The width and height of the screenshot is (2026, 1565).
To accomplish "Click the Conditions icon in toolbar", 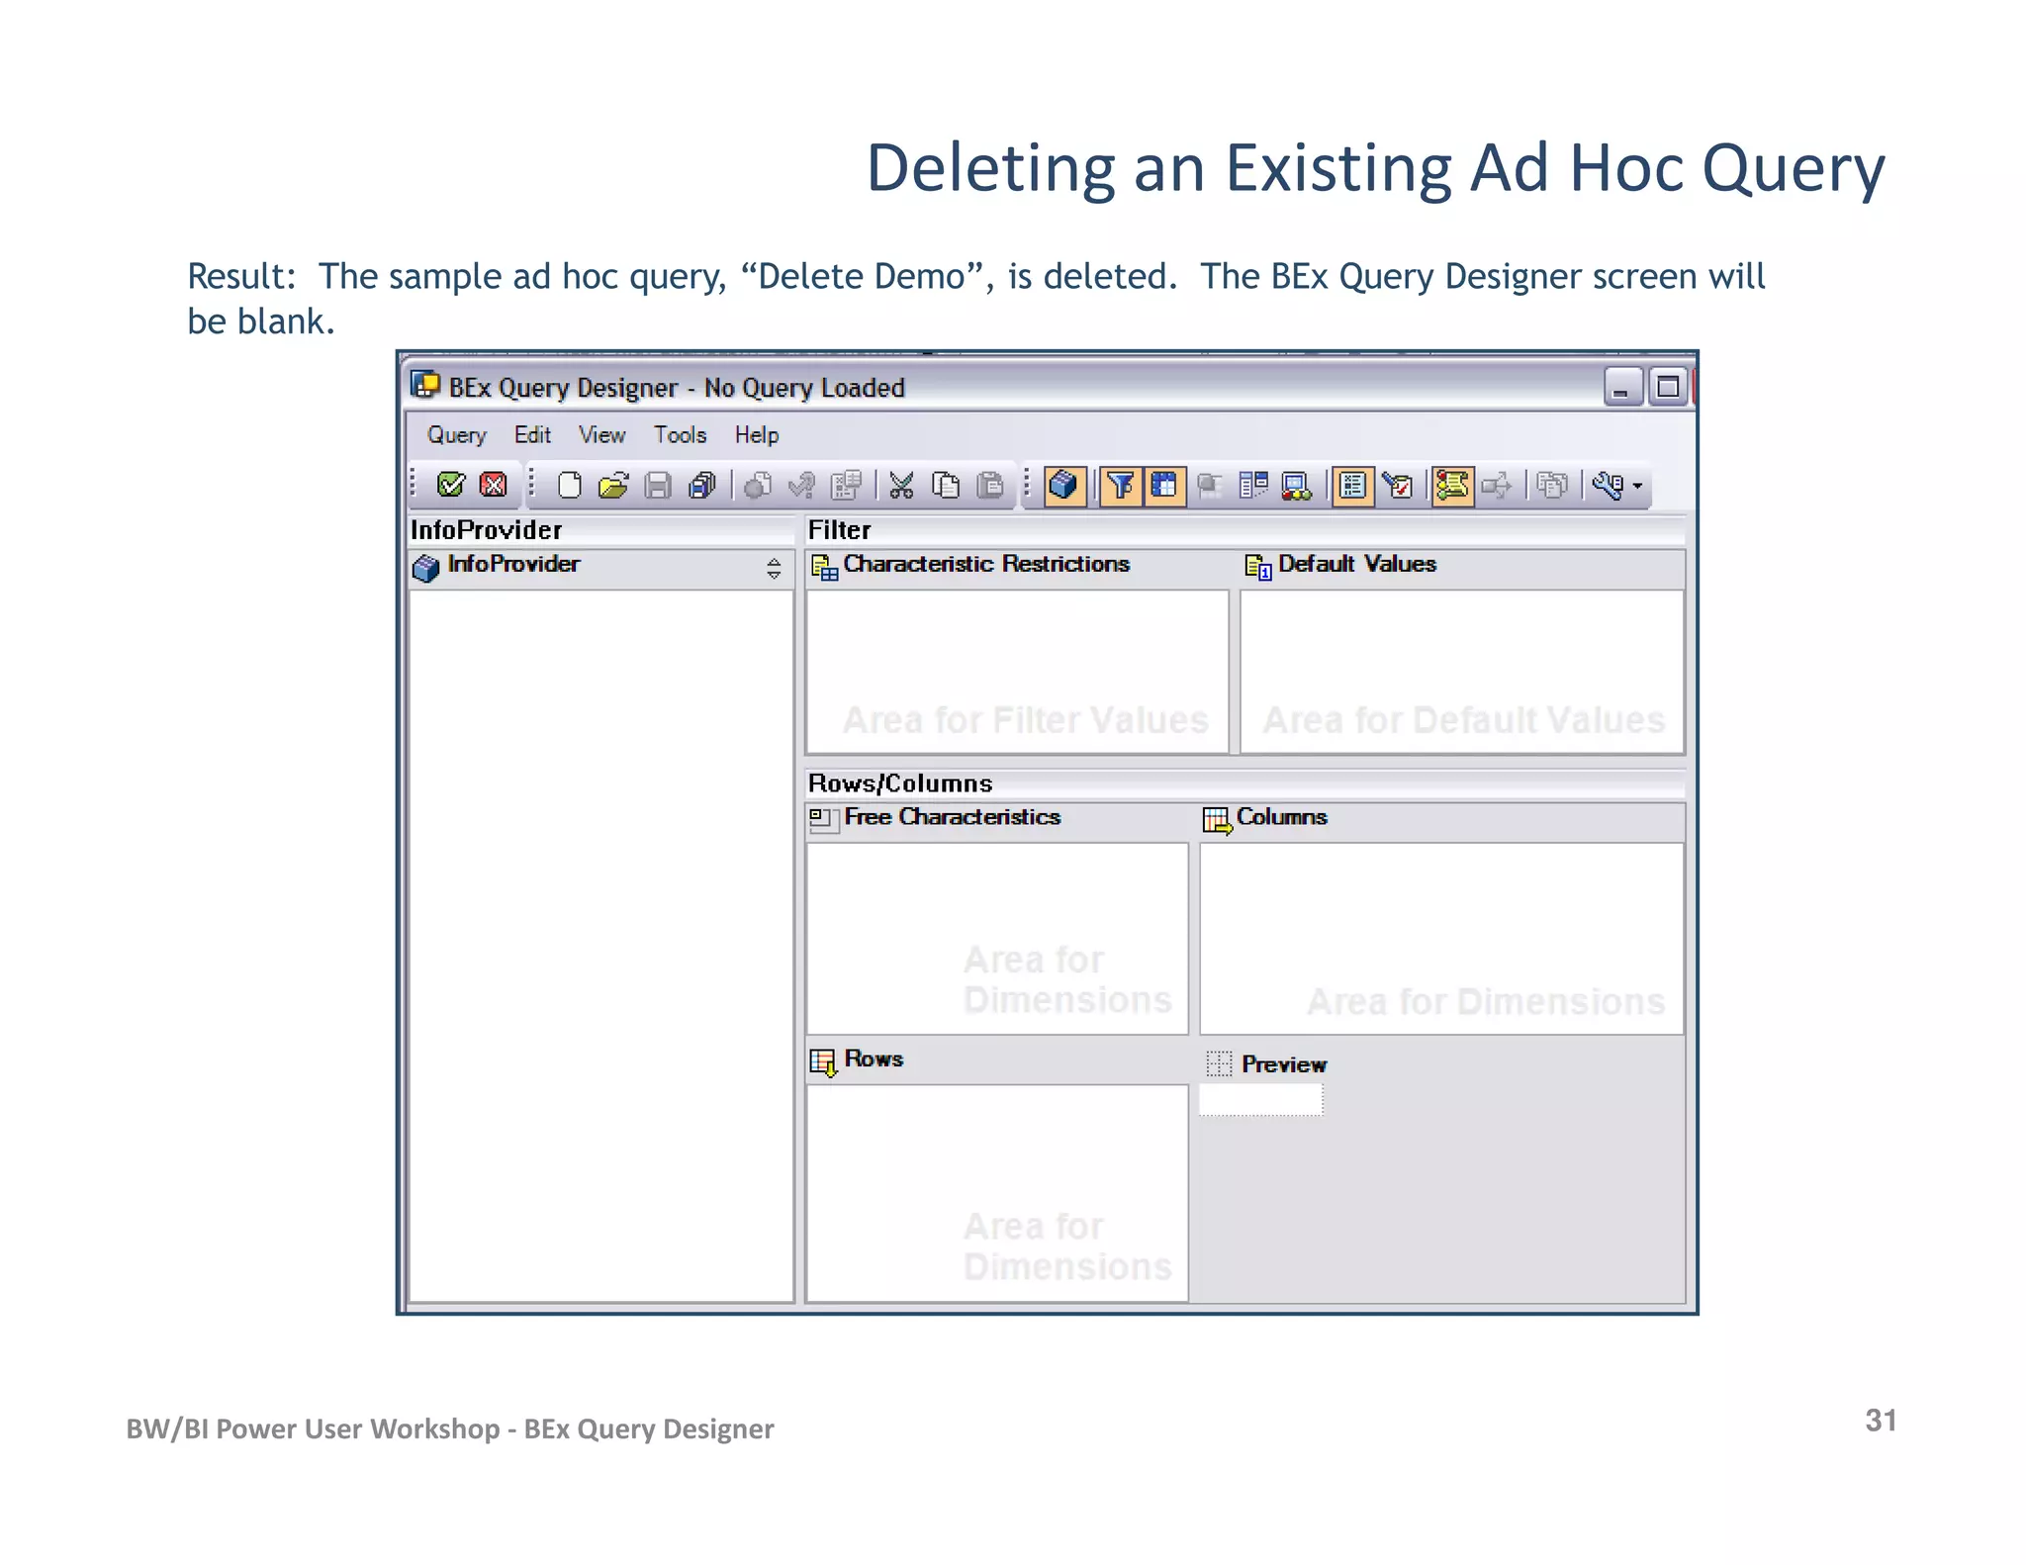I will tap(1253, 486).
